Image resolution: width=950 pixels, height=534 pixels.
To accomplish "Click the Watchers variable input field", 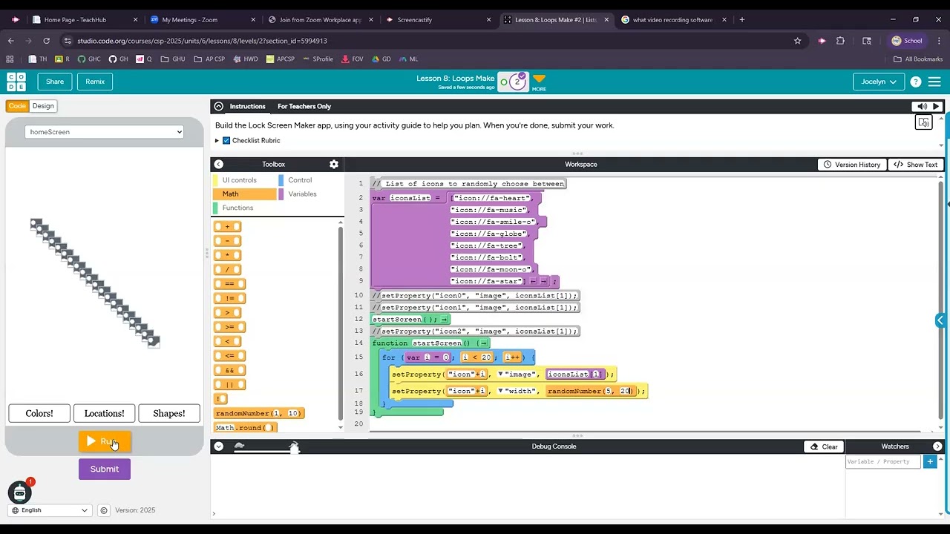I will pos(883,461).
